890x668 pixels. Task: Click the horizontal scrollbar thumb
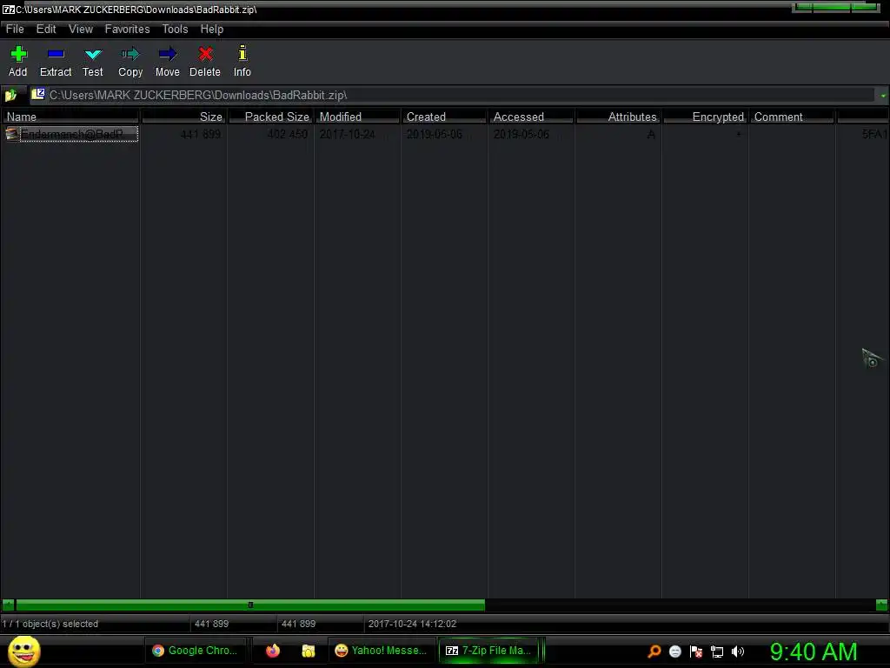tap(250, 605)
